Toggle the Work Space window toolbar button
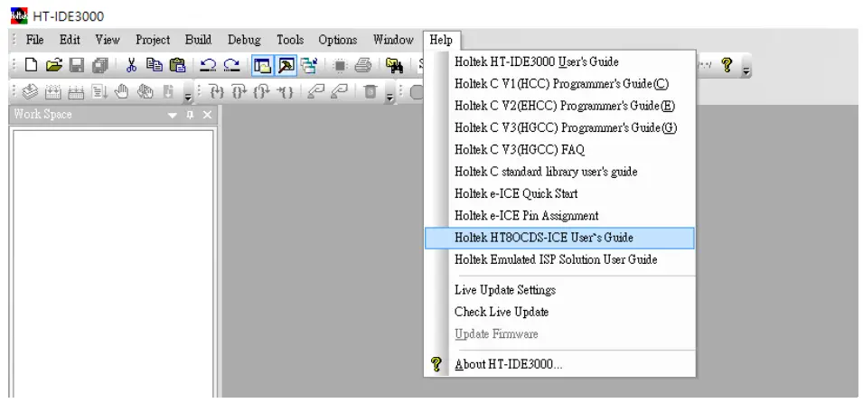863x403 pixels. [263, 66]
